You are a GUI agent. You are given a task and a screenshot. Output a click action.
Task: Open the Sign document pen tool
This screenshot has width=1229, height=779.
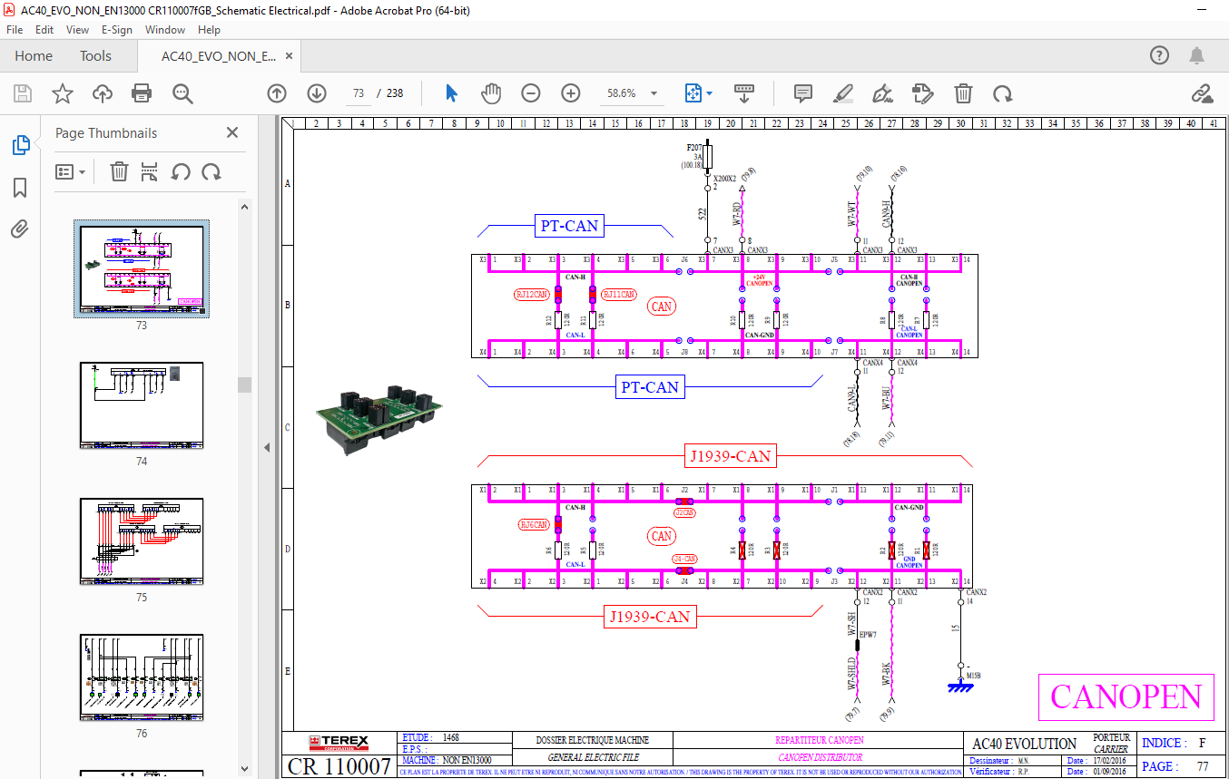tap(881, 93)
